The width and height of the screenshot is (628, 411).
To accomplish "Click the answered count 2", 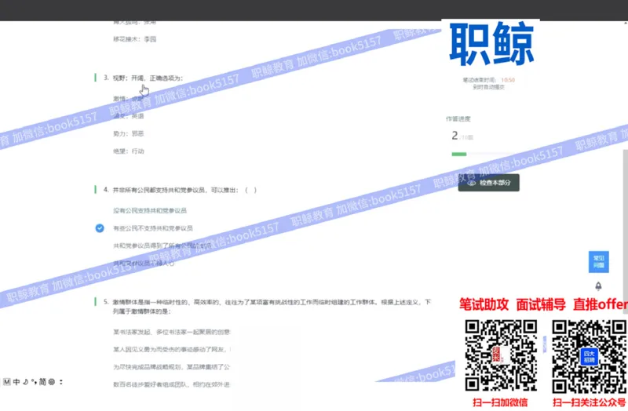I will 455,136.
